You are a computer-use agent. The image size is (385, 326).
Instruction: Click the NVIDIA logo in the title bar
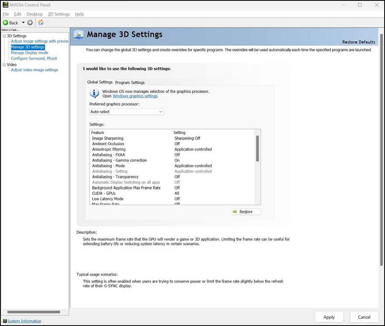click(x=5, y=5)
